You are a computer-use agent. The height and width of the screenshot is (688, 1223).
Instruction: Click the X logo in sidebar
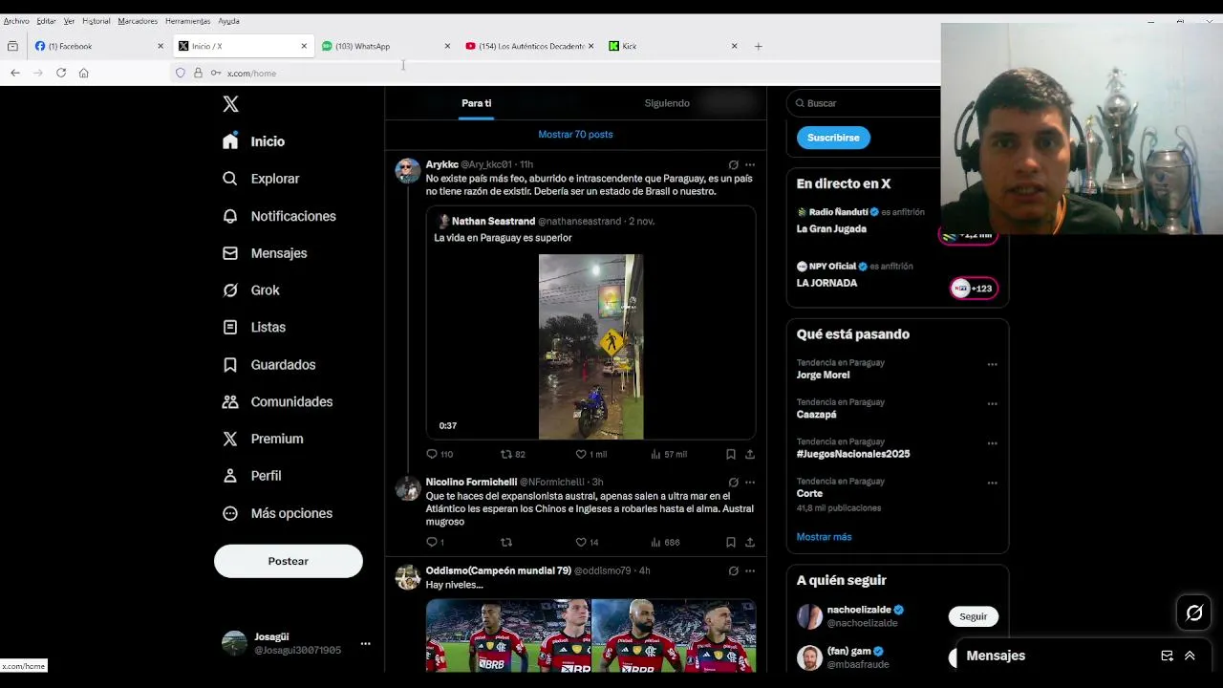pyautogui.click(x=230, y=104)
